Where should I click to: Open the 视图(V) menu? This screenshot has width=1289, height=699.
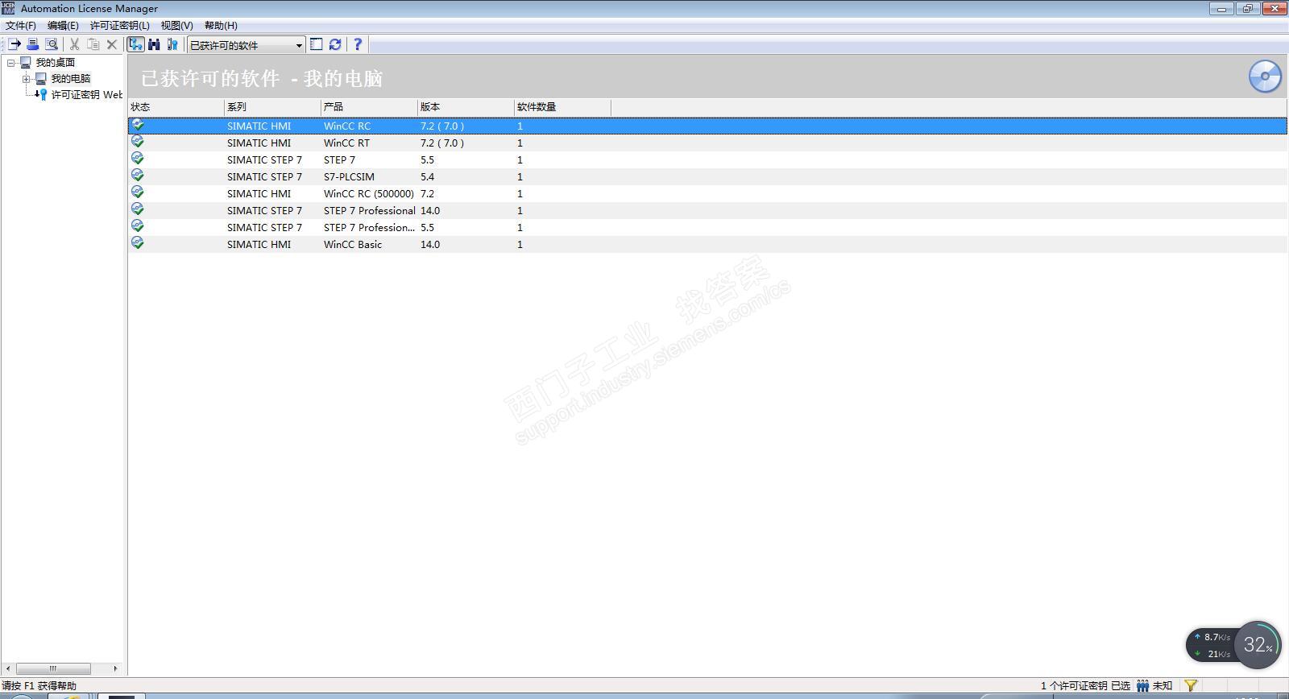176,25
